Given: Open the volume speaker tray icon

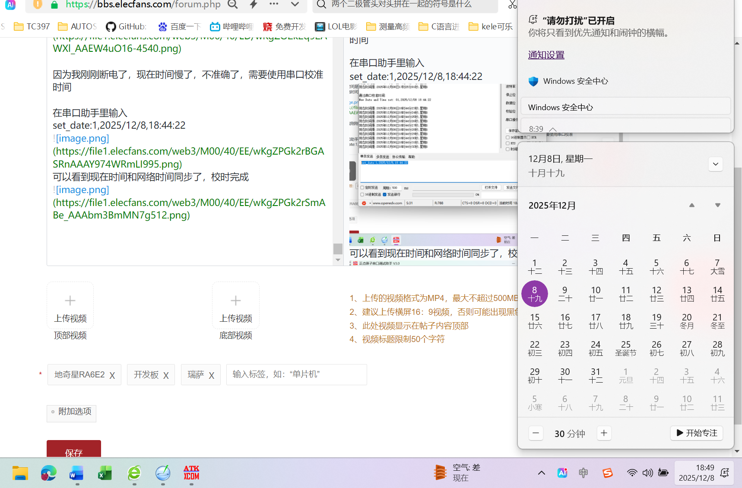Looking at the screenshot, I should coord(647,473).
